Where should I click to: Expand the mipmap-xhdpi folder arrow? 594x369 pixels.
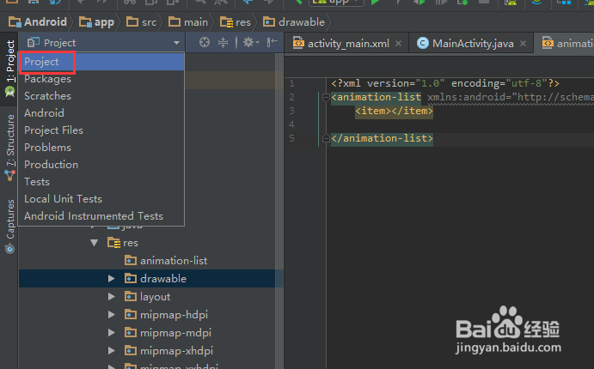click(x=112, y=350)
